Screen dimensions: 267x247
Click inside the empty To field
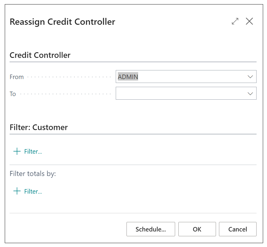(179, 93)
